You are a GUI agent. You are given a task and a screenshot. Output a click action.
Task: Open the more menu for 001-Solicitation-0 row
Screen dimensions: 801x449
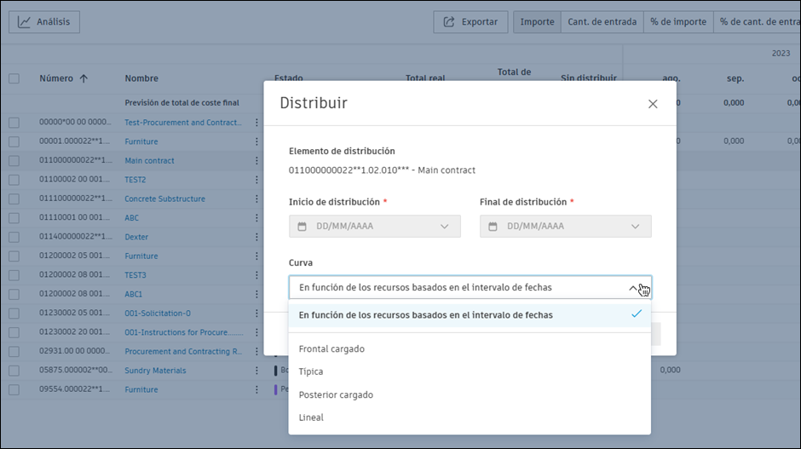[x=256, y=314]
